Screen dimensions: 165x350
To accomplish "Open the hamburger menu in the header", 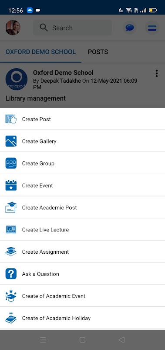I will point(152,28).
